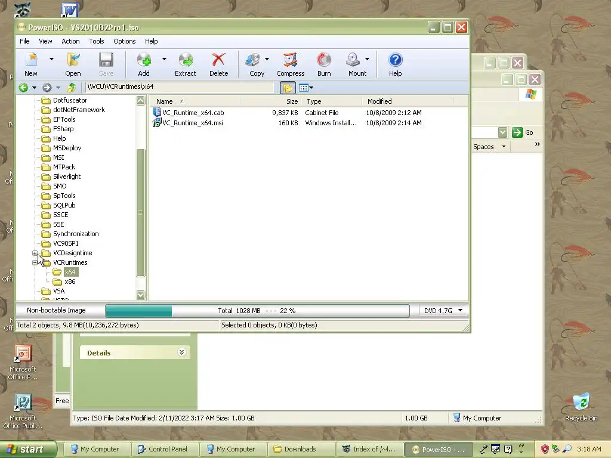Open the File menu
The width and height of the screenshot is (611, 458).
click(24, 41)
